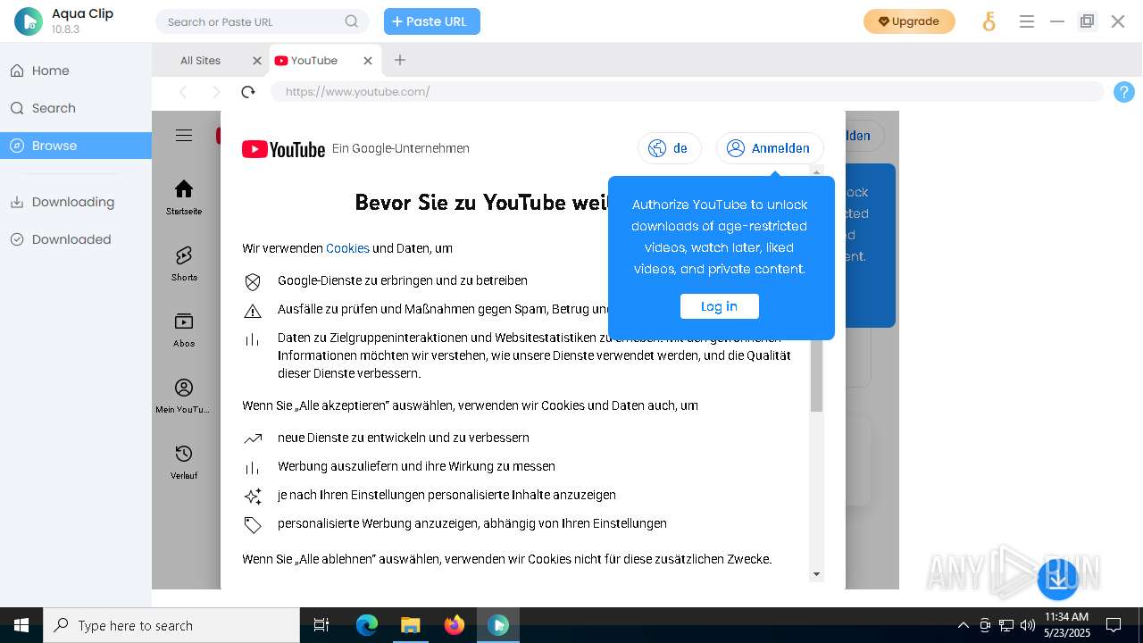
Task: Click the youtube.com address field
Action: click(688, 91)
